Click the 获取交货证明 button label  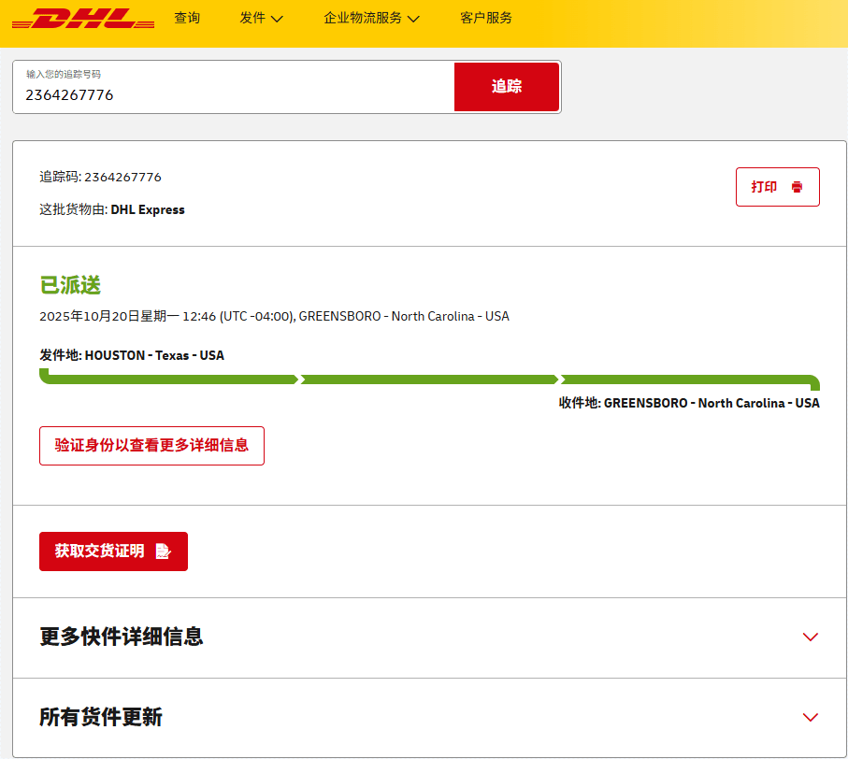[x=100, y=551]
